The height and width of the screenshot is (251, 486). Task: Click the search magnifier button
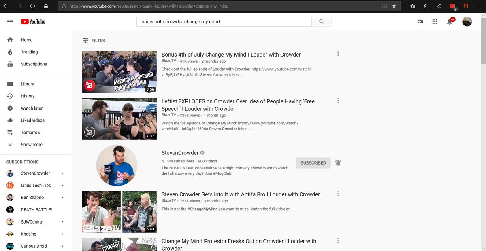coord(322,21)
